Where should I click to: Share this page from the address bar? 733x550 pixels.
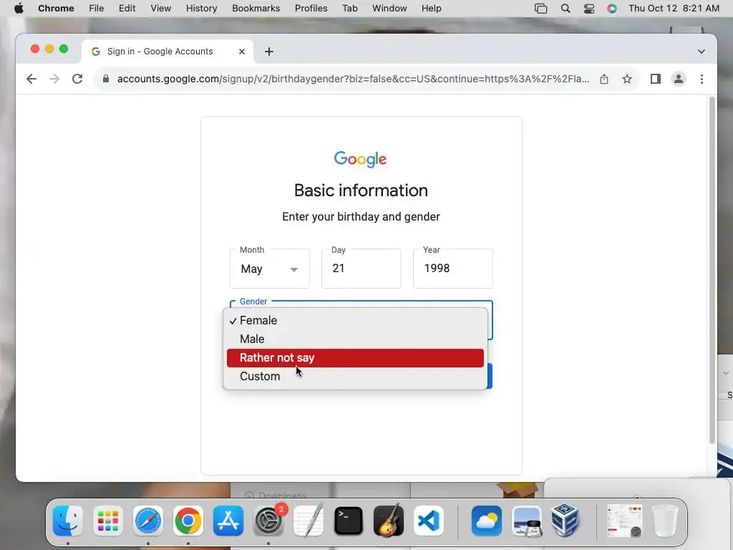[x=604, y=79]
